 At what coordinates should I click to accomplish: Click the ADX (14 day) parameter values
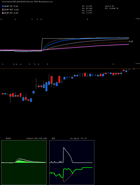click(78, 138)
